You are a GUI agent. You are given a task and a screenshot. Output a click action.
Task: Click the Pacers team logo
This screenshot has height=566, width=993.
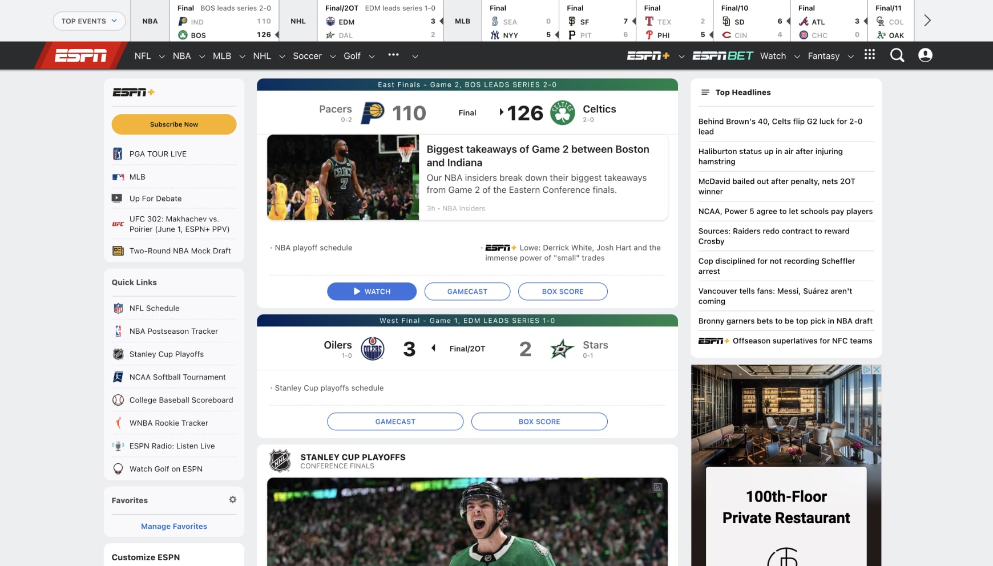pyautogui.click(x=373, y=113)
